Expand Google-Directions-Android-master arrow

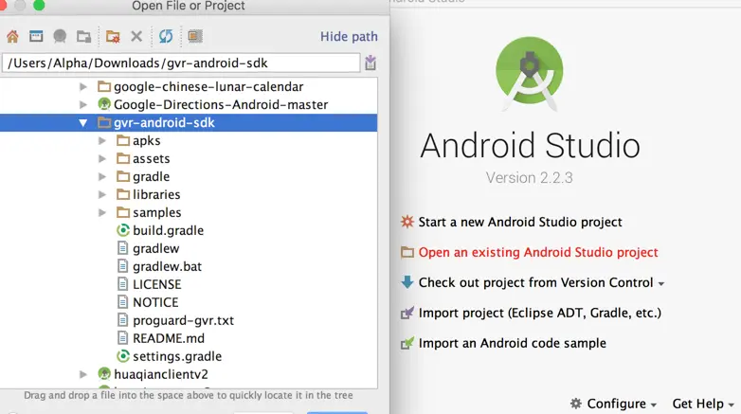coord(83,104)
